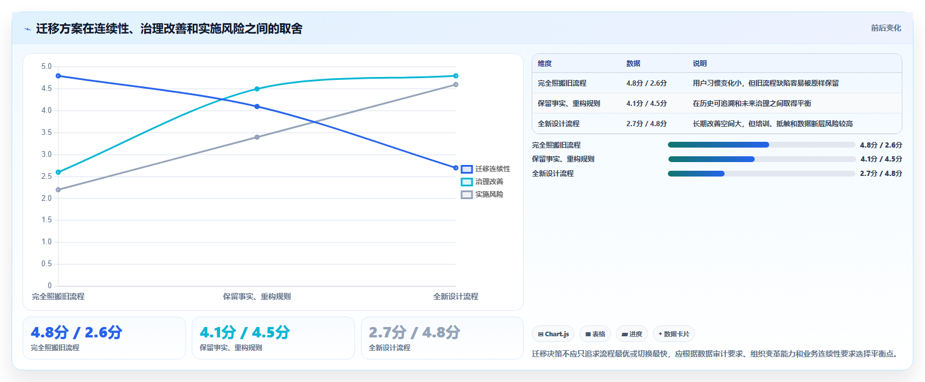This screenshot has width=925, height=382.
Task: Click the 数据卡片 chip
Action: tap(674, 334)
